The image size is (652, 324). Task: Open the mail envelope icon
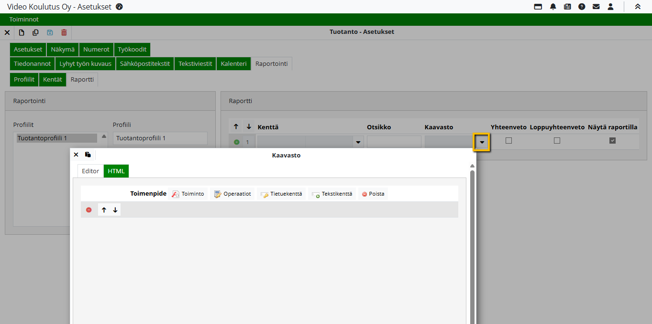(x=596, y=7)
